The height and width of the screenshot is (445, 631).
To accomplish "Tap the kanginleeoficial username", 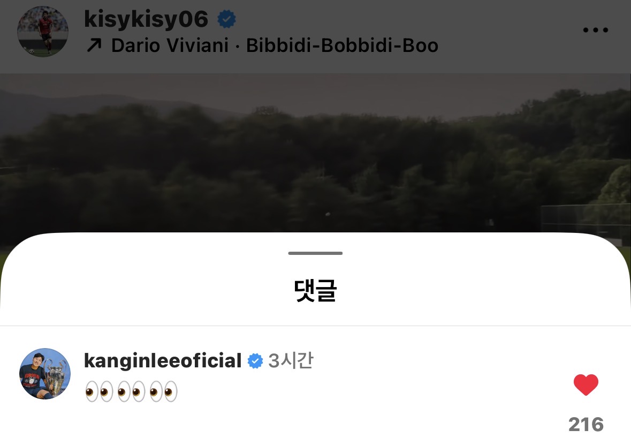I will coord(163,360).
